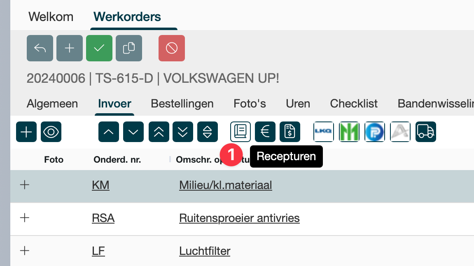Open the LKQ supplier icon
The image size is (474, 266).
point(324,132)
